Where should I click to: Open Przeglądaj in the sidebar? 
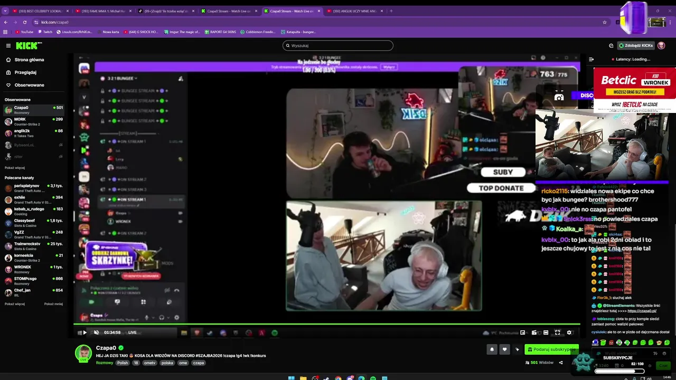(25, 72)
